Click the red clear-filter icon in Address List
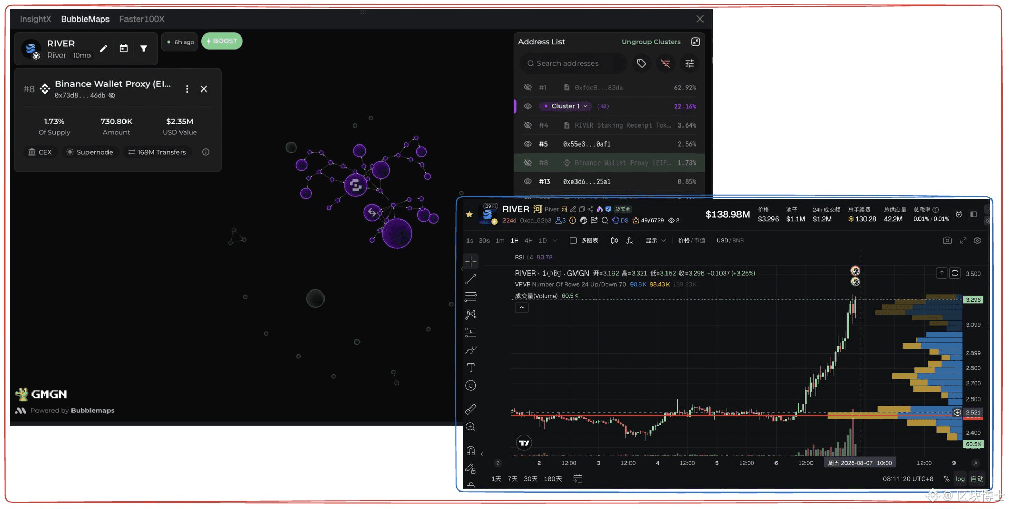The width and height of the screenshot is (1009, 509). pyautogui.click(x=665, y=63)
